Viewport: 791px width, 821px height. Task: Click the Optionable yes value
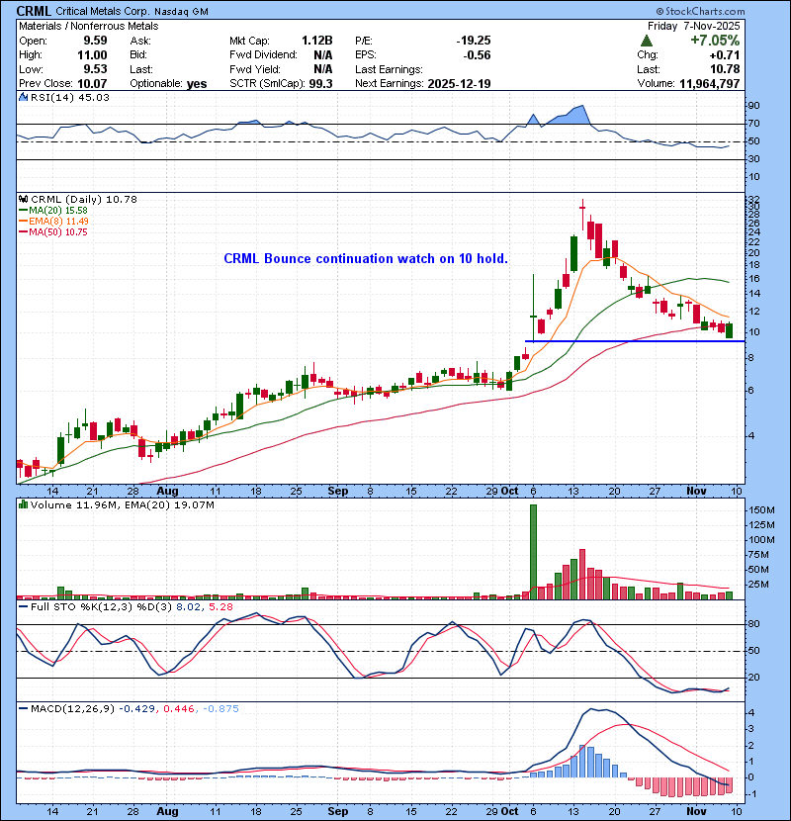[197, 84]
